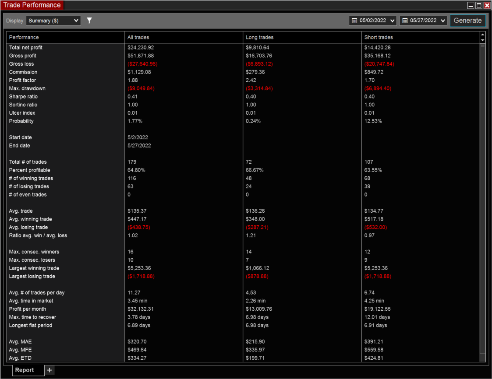Select Long trades profit per month $13,009.76
This screenshot has width=492, height=379.
(259, 309)
